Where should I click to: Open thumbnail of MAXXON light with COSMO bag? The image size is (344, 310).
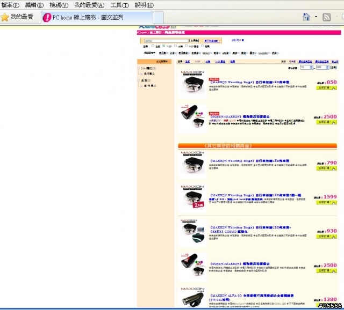pos(192,233)
